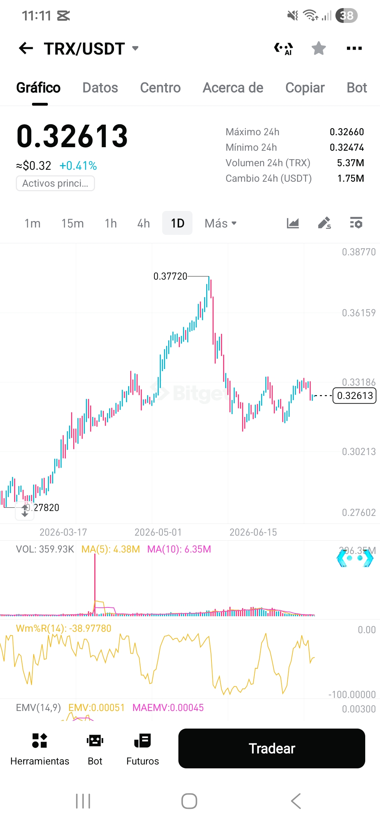The image size is (380, 824).
Task: Tap the Activos princi... tag
Action: pos(55,183)
